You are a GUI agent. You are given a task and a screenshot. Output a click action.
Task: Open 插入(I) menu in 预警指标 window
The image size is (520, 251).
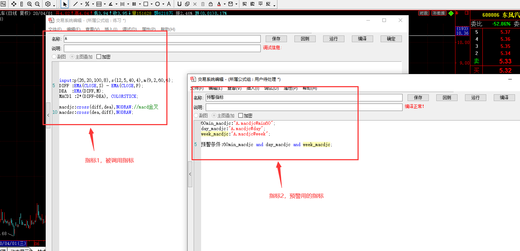(253, 88)
